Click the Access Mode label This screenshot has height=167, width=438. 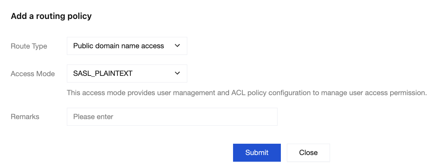coord(33,74)
